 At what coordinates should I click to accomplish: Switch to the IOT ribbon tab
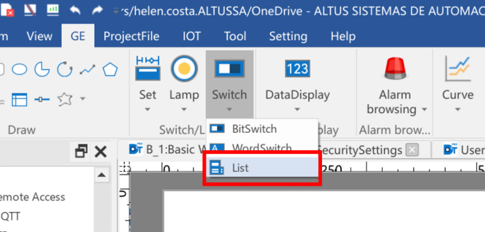(x=192, y=36)
